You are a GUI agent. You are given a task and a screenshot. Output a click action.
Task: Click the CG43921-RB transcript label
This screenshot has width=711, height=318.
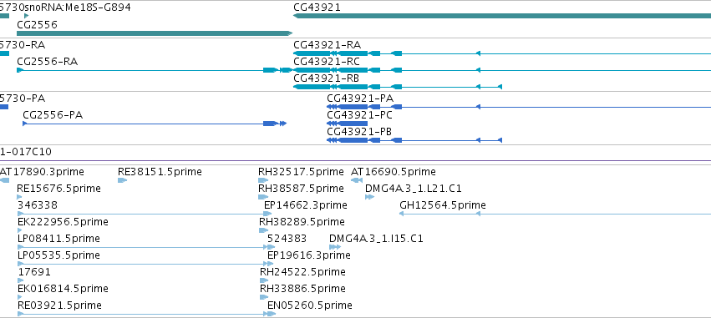326,78
